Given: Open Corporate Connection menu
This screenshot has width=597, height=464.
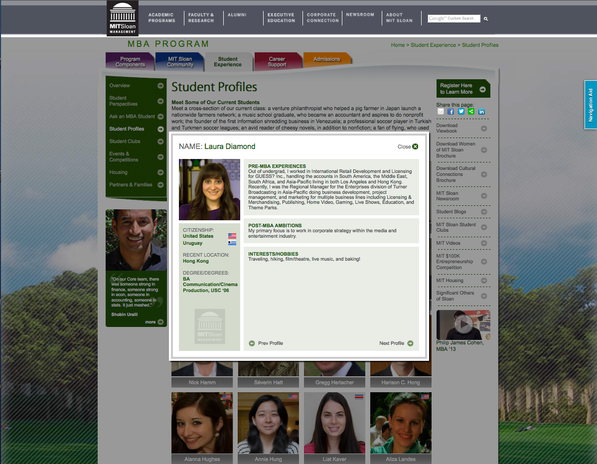Looking at the screenshot, I should [x=323, y=17].
